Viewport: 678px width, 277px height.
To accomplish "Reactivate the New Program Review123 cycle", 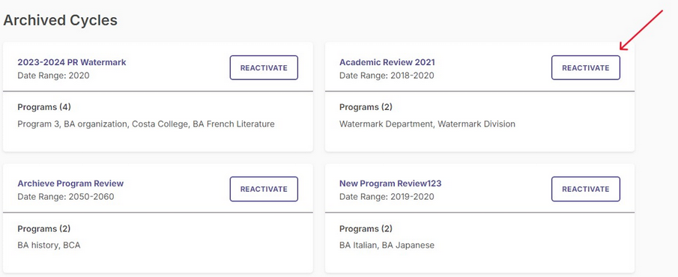I will click(x=585, y=189).
